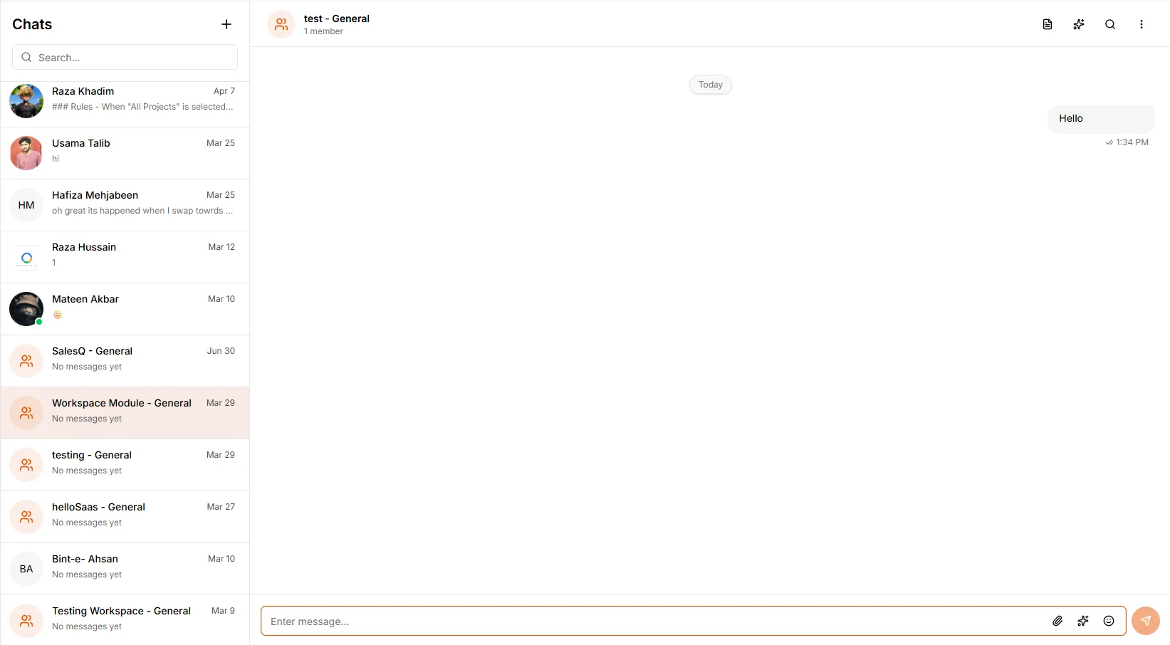The height and width of the screenshot is (645, 1170).
Task: Click the test - General group avatar
Action: 281,24
